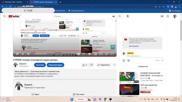
Task: Click the search magnifier button
Action: [120, 16]
